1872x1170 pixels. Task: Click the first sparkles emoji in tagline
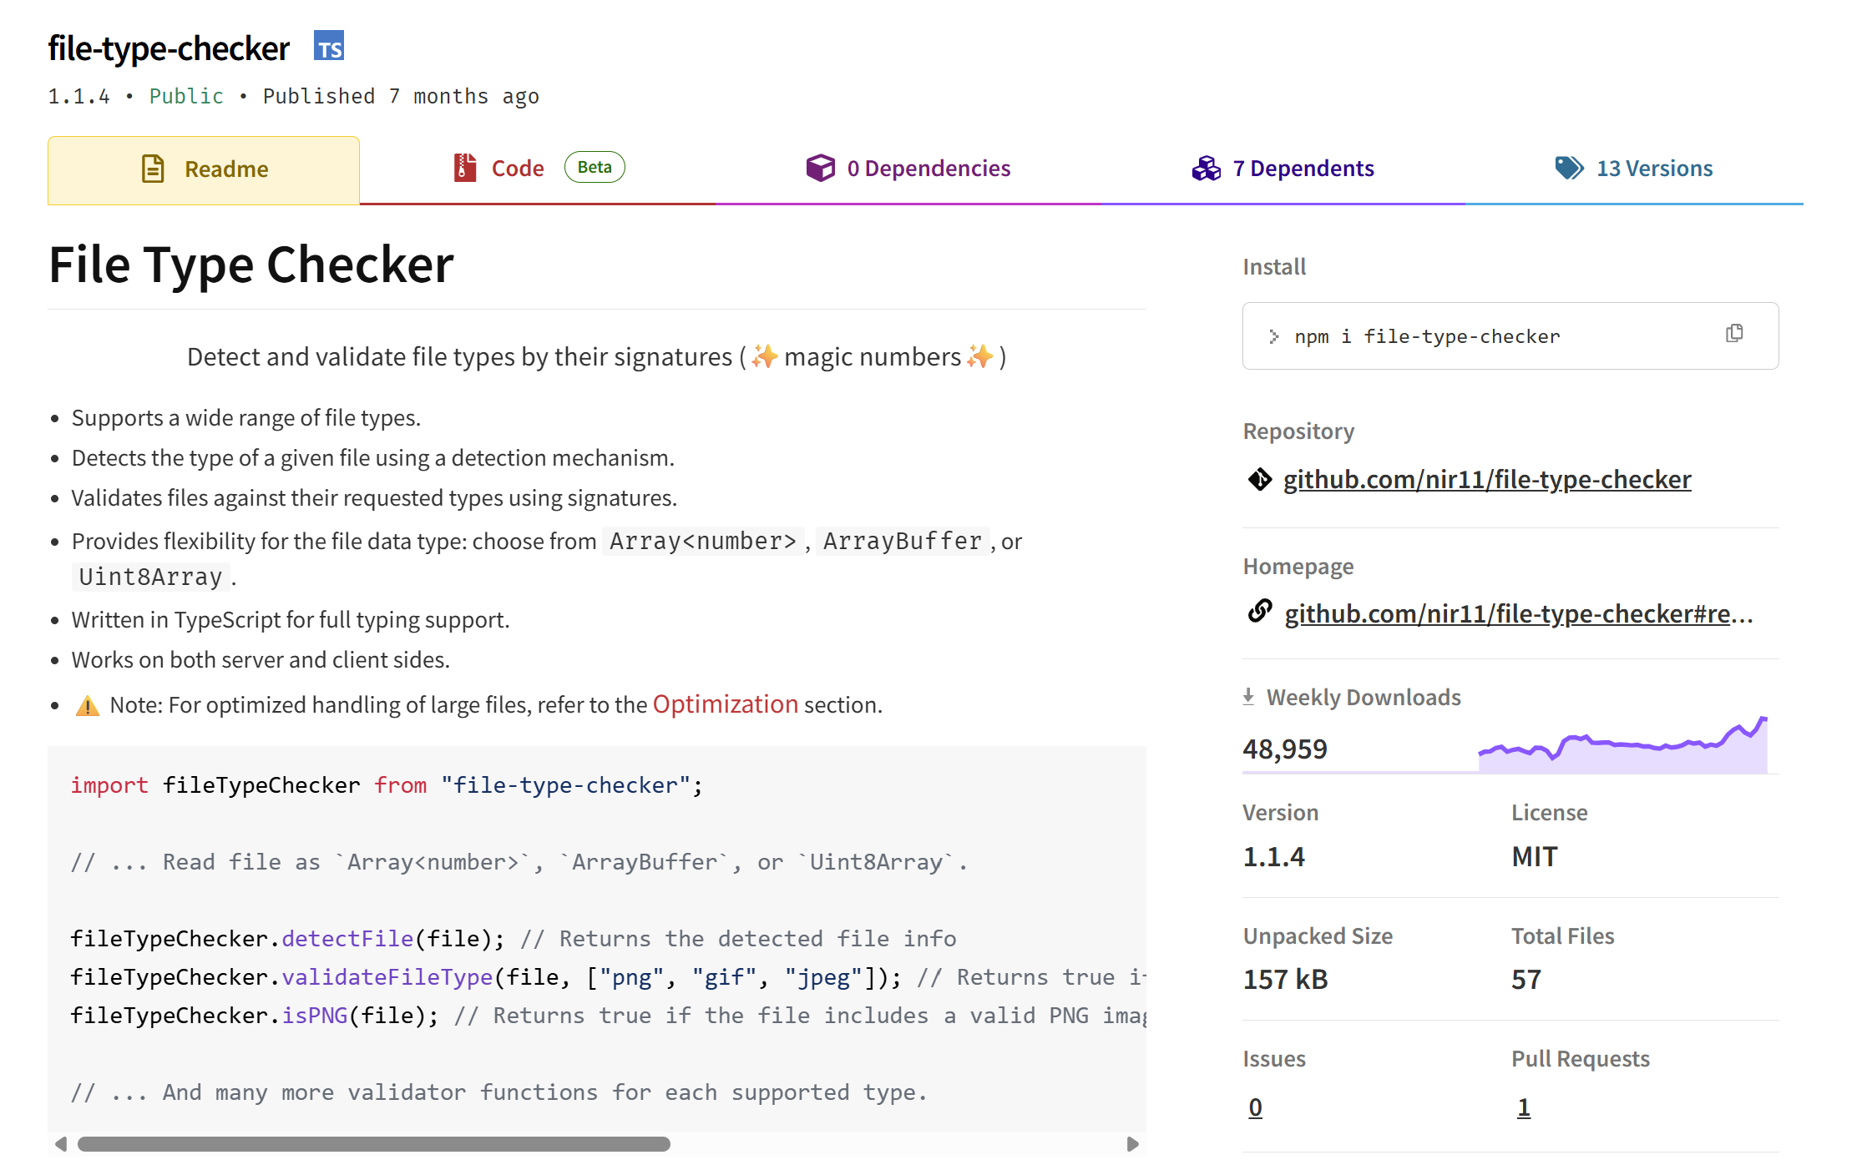(764, 356)
